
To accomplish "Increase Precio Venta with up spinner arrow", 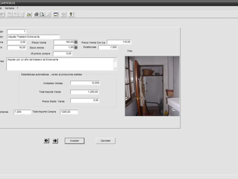I will coord(76,41).
